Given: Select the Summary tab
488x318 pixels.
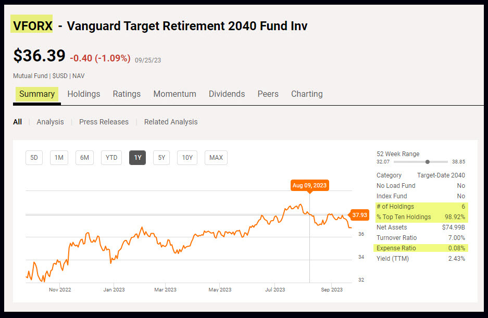Looking at the screenshot, I should pyautogui.click(x=37, y=94).
